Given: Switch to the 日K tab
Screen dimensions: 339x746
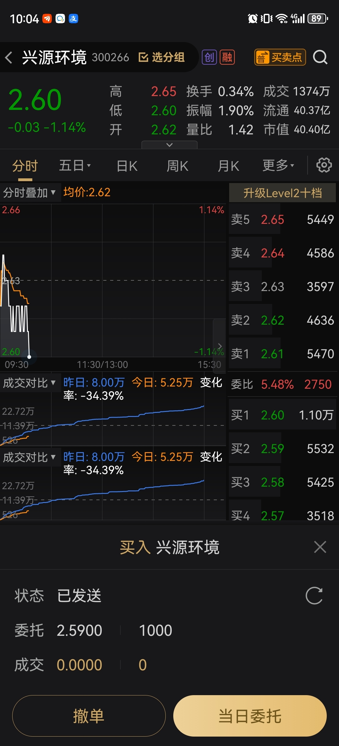Looking at the screenshot, I should (127, 166).
